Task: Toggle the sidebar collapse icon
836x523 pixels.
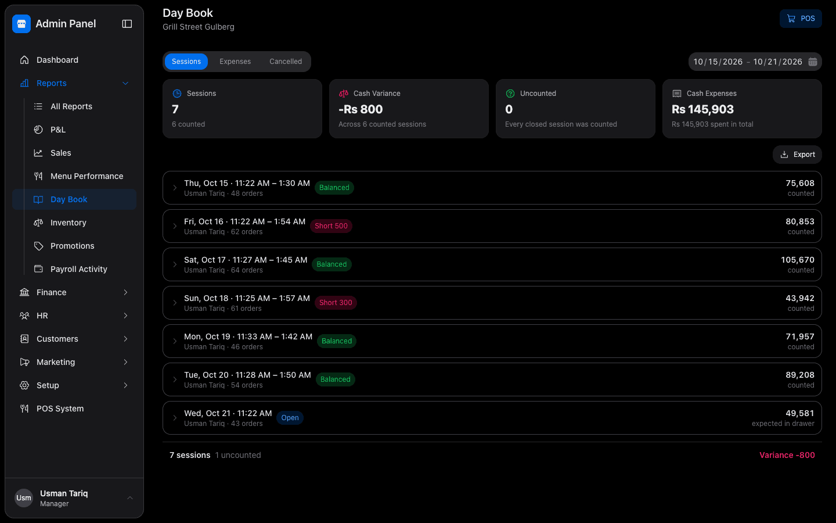Action: click(127, 24)
